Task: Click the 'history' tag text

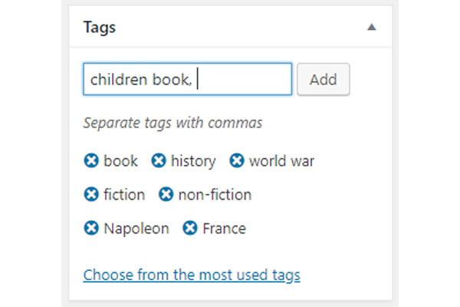Action: tap(193, 162)
